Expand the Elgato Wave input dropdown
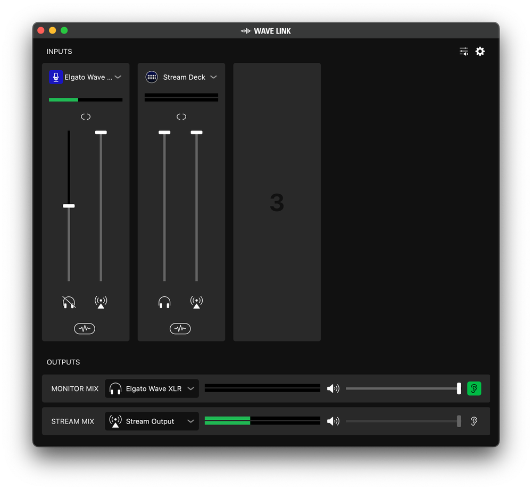The height and width of the screenshot is (490, 532). coord(118,77)
